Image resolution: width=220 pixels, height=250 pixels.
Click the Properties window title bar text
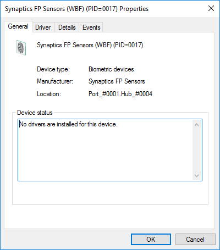click(76, 9)
